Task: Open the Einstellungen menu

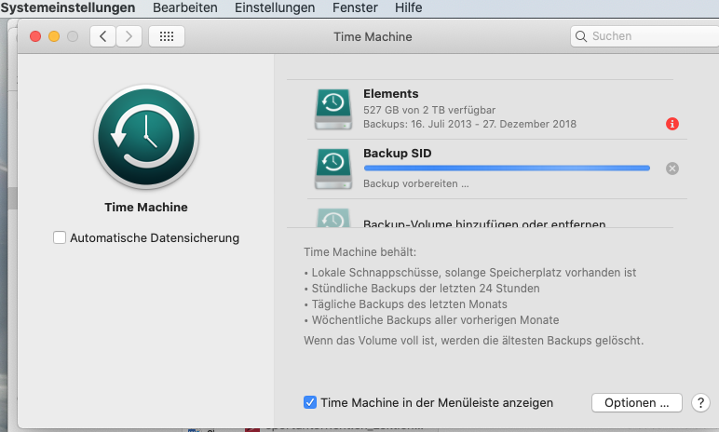Action: click(275, 7)
